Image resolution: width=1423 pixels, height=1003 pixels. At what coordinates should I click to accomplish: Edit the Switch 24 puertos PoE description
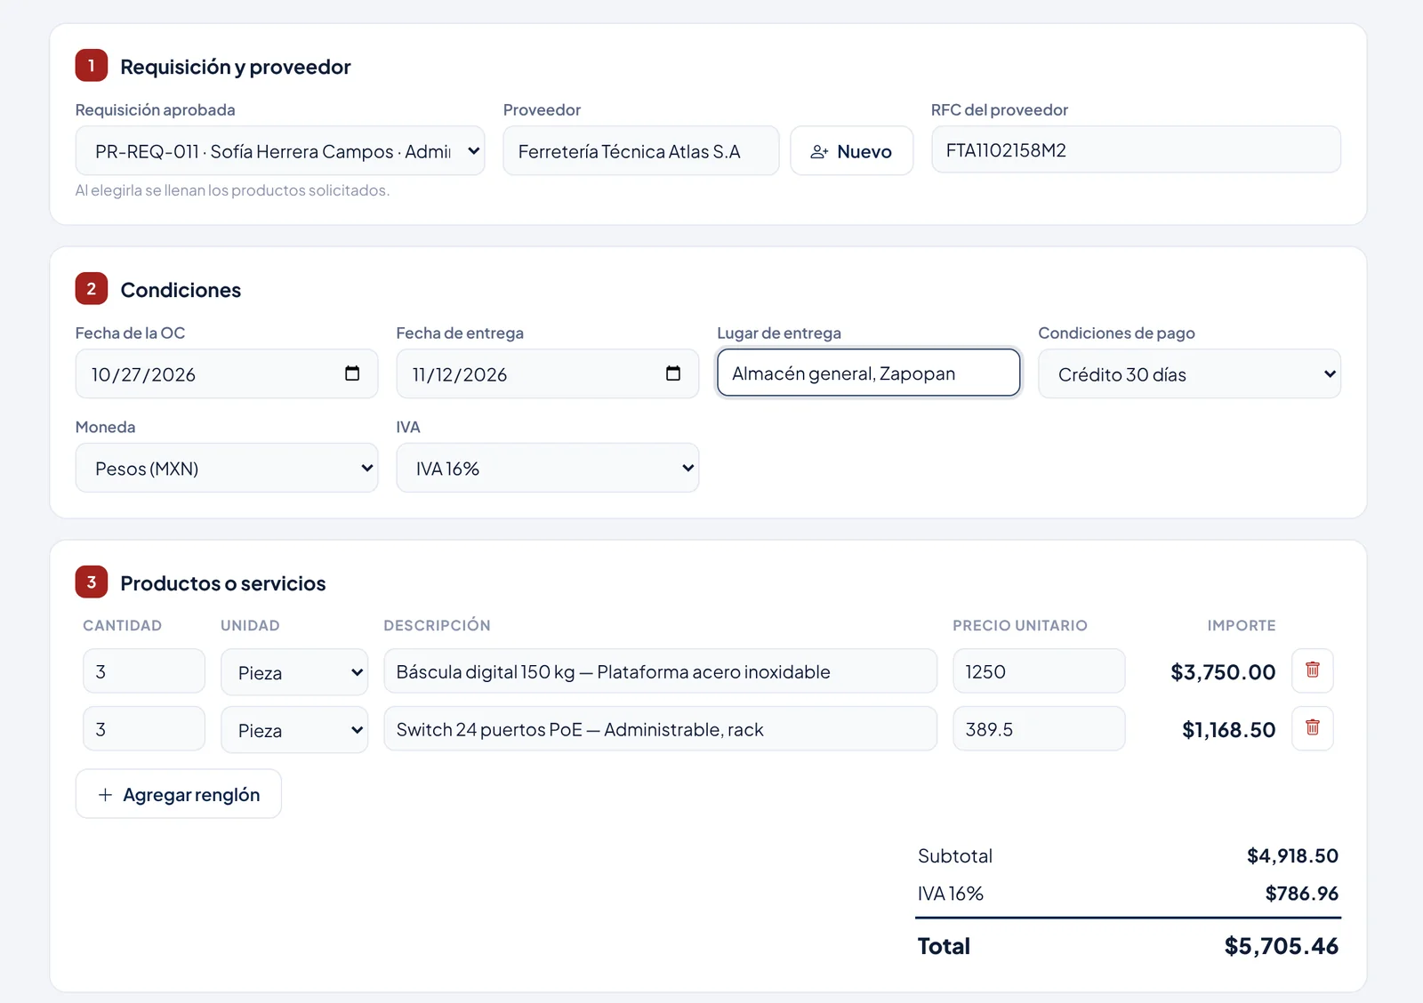tap(661, 729)
